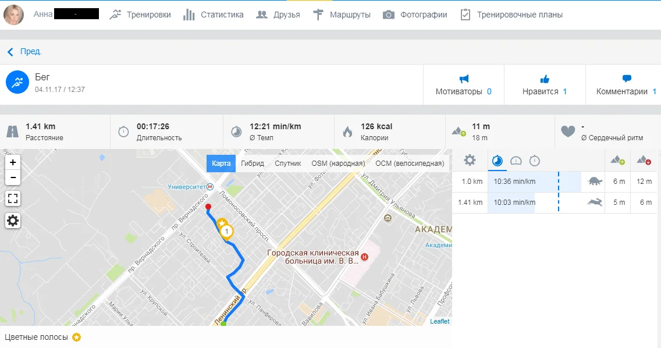661x348 pixels.
Task: Select the pace column icon in splits
Action: tap(497, 160)
